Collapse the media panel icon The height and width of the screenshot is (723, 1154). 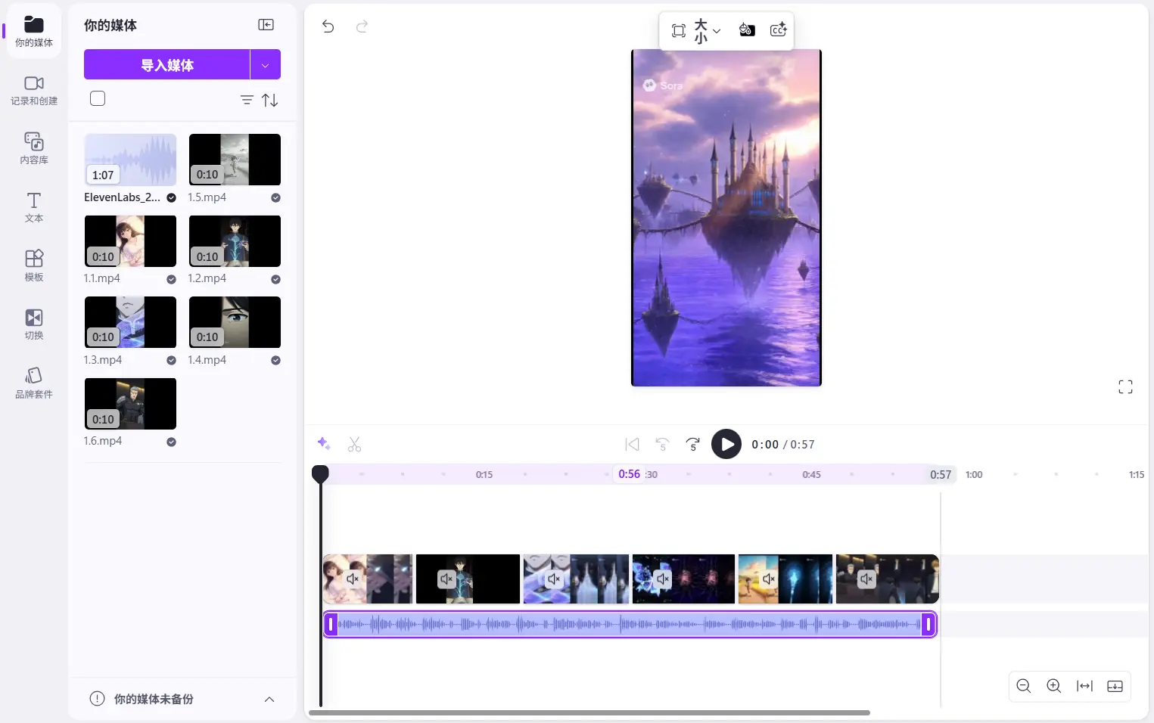(266, 25)
